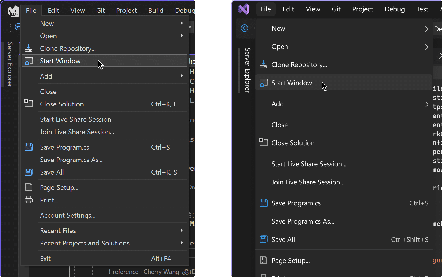Click the Visual Studio Preview logo

(13, 11)
